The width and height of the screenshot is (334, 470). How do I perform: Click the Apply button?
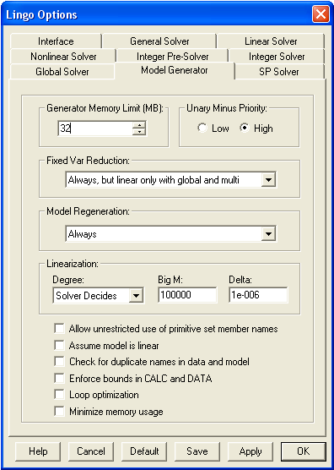tap(250, 451)
